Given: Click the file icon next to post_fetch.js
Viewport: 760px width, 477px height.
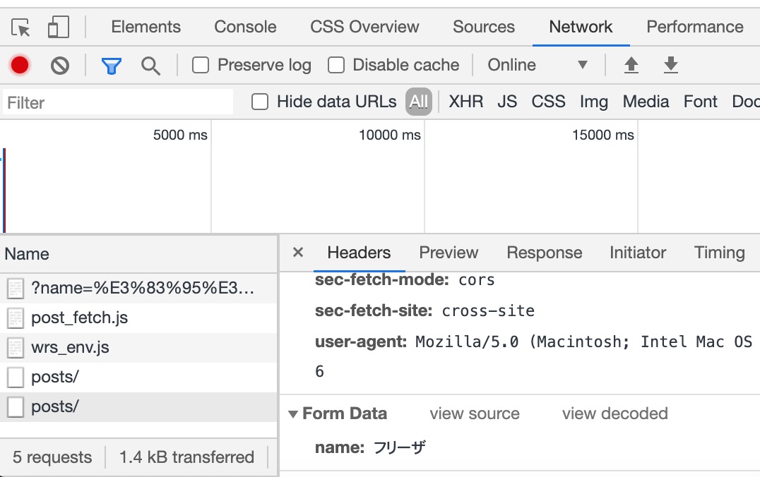Looking at the screenshot, I should (x=16, y=318).
